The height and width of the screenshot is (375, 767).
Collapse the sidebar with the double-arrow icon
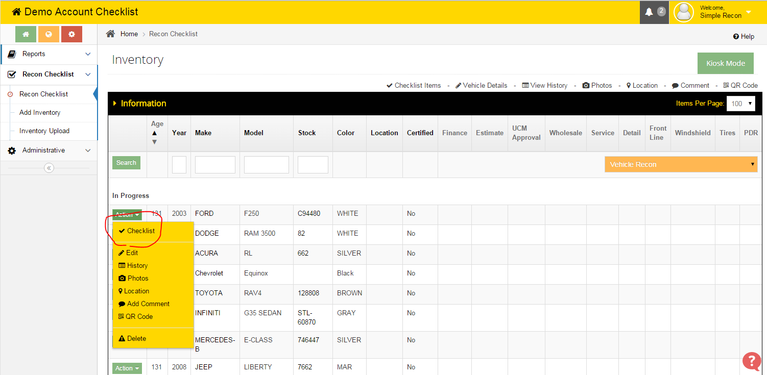[49, 168]
